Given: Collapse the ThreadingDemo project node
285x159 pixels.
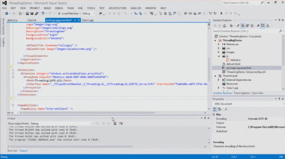Looking at the screenshot, I should [215, 40].
